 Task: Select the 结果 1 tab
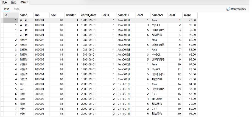coord(24,2)
